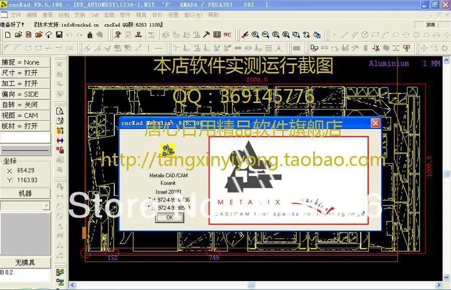Screen dimensions: 451x290
Task: Click the zoom window icon
Action: click(296, 34)
